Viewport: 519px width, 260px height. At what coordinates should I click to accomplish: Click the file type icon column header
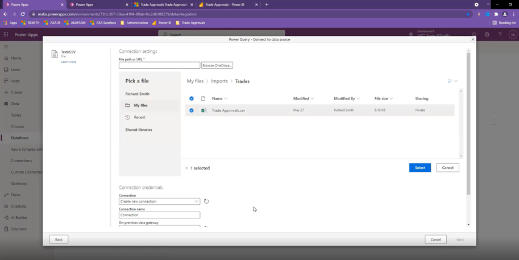204,98
